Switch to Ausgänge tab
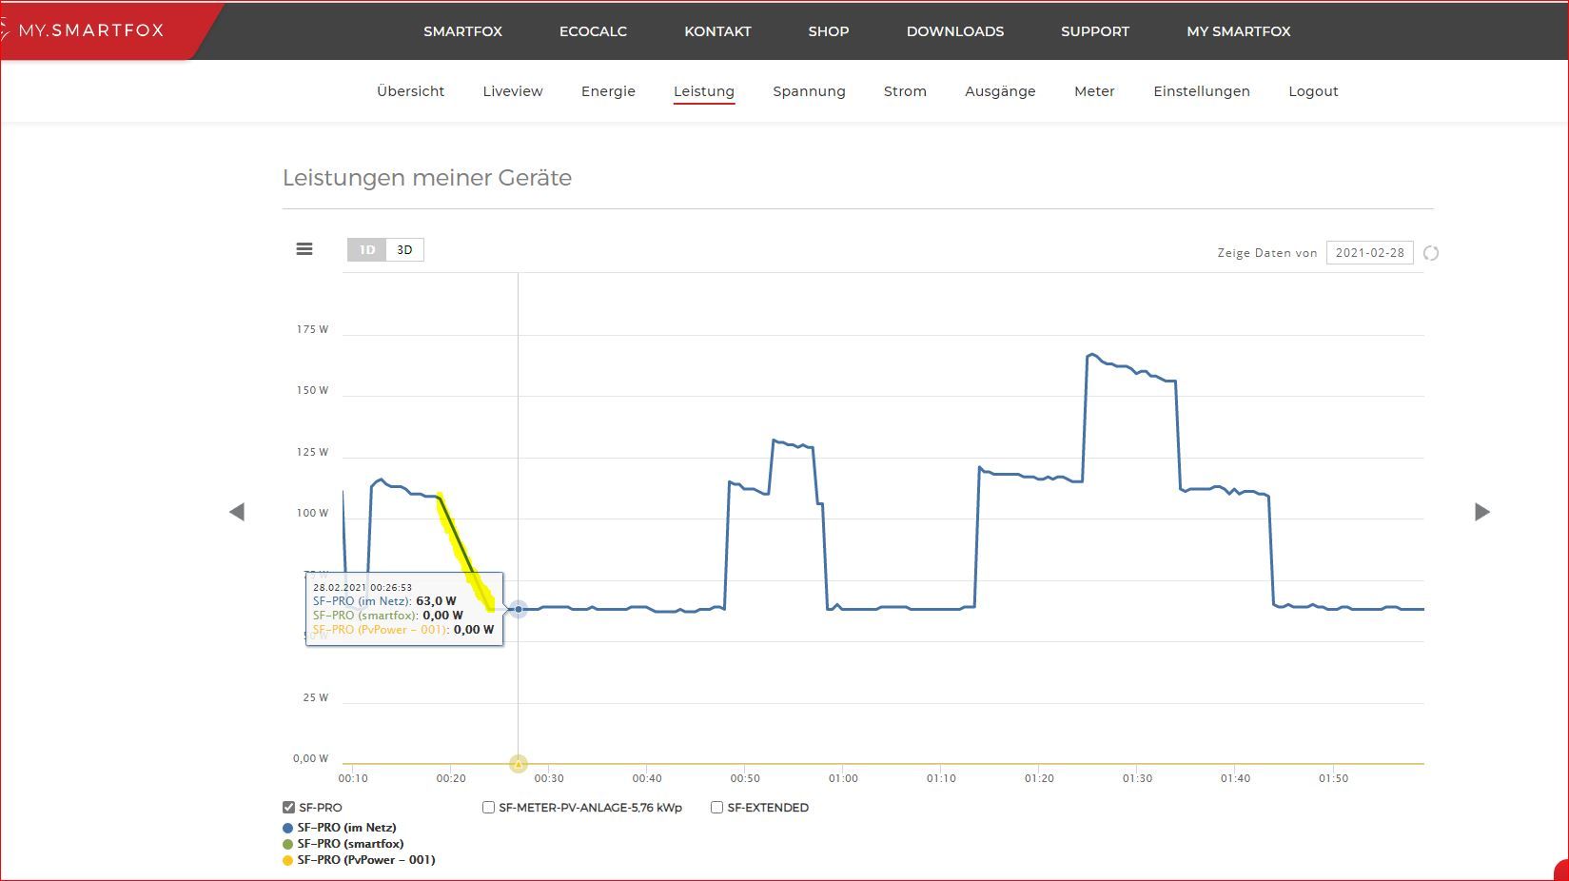 1000,91
